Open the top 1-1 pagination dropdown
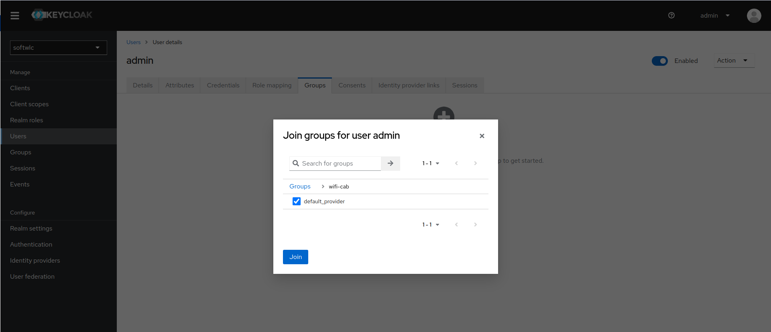The width and height of the screenshot is (771, 332). tap(431, 164)
